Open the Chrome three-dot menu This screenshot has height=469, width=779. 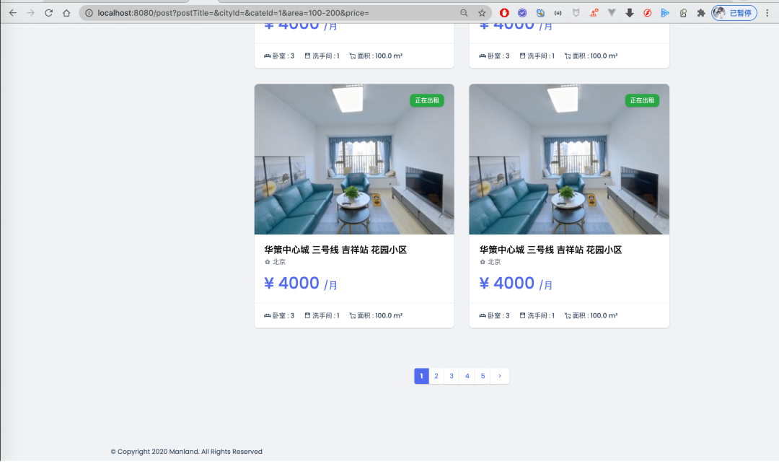tap(767, 13)
